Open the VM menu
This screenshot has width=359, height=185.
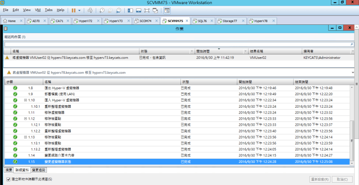pyautogui.click(x=38, y=10)
